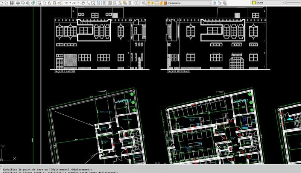Toggle the layer on/off lightbulb

149,3
